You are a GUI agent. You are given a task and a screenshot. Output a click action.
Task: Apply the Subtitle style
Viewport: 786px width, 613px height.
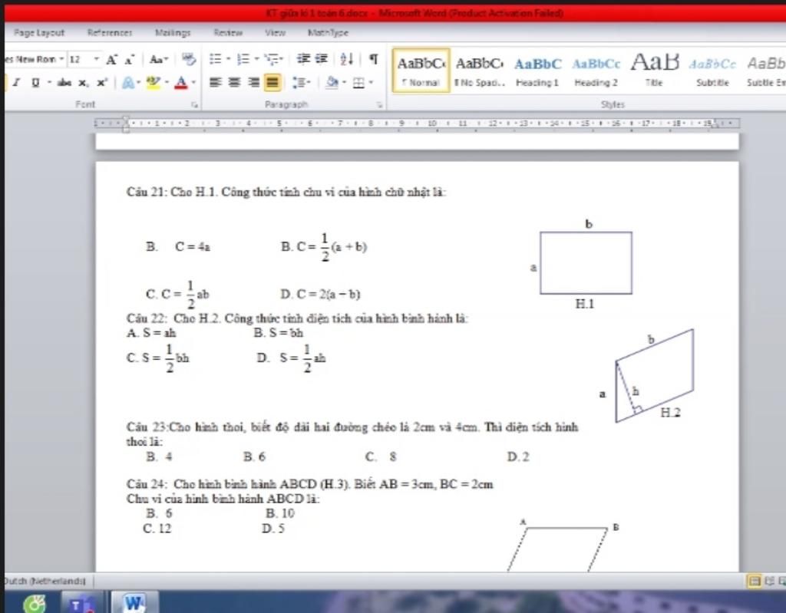712,71
